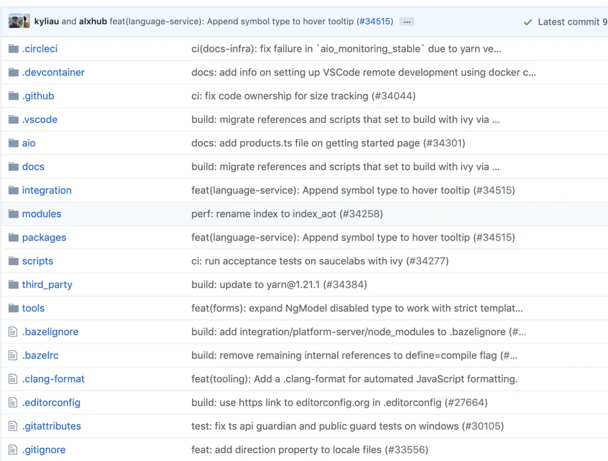Click the .gitignore file icon
Viewport: 608px width, 461px height.
tap(14, 450)
